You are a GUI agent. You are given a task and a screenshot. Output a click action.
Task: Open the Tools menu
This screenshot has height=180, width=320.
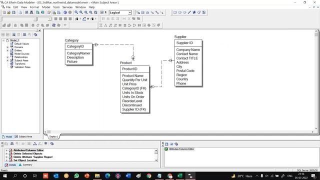click(56, 7)
